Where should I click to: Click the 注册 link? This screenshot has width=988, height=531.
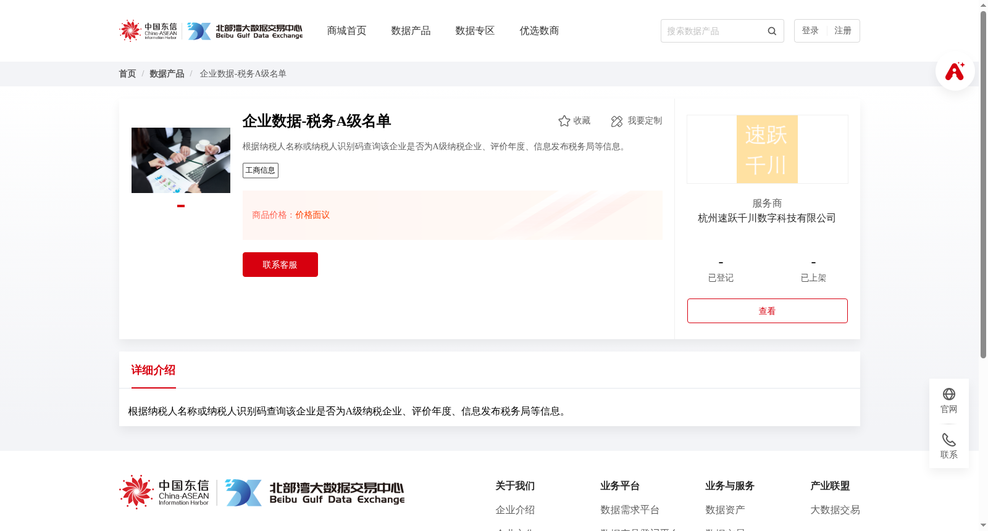pos(843,31)
